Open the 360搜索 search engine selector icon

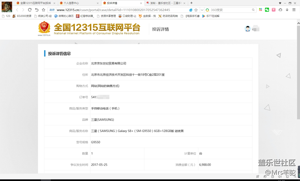[x=207, y=10]
